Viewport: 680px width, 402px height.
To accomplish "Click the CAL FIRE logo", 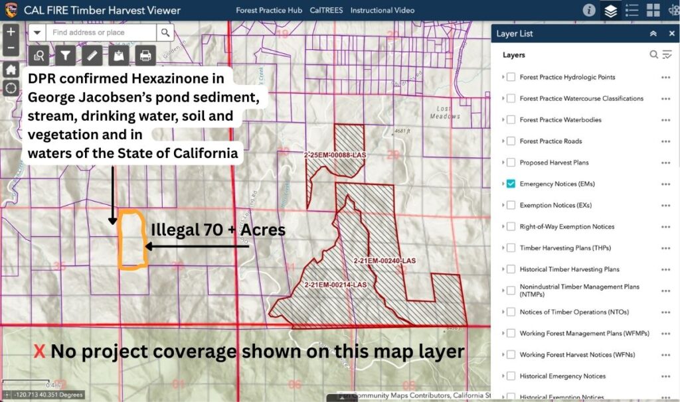I will pos(11,10).
